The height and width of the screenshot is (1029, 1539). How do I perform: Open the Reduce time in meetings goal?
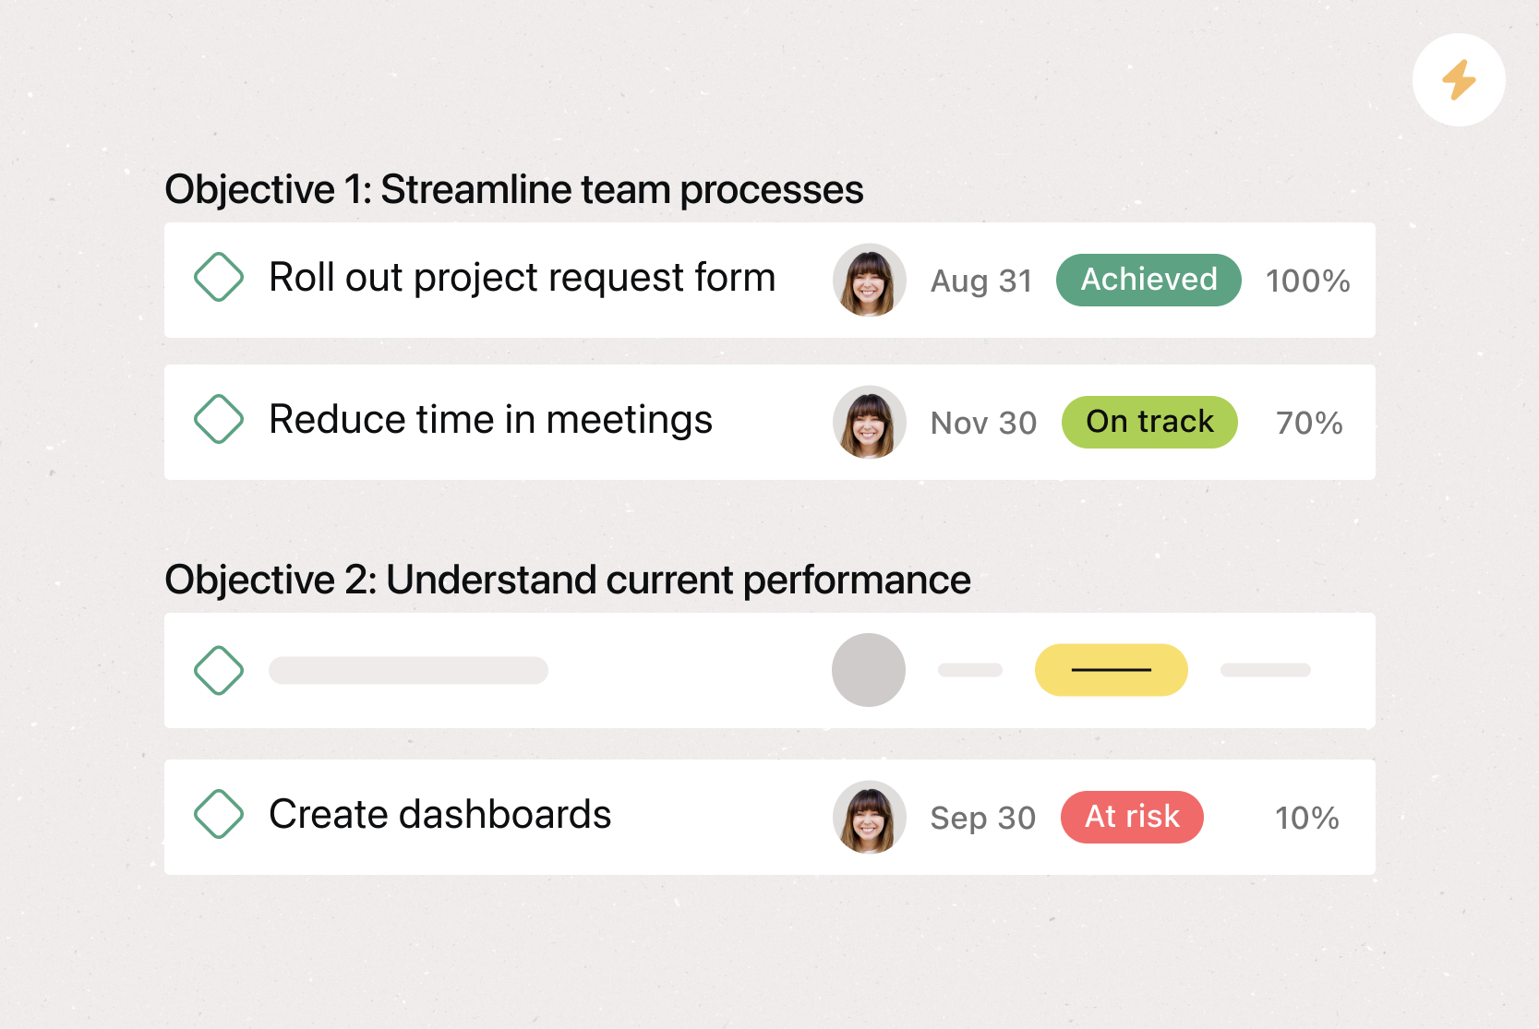click(x=490, y=420)
